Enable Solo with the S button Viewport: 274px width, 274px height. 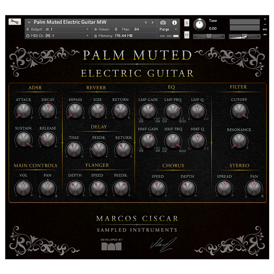pyautogui.click(x=187, y=22)
